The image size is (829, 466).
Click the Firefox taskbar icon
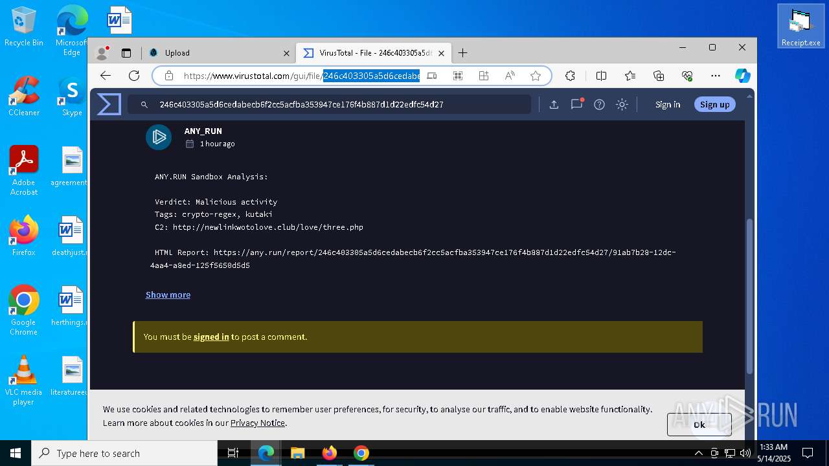point(329,453)
